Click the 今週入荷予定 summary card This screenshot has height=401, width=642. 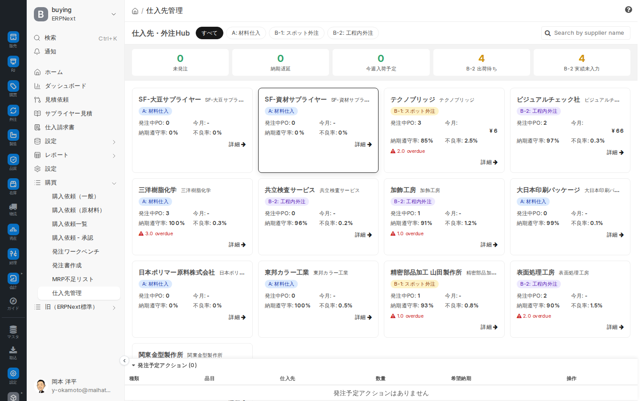click(x=381, y=62)
